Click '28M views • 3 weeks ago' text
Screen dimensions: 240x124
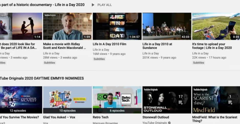point(60,58)
